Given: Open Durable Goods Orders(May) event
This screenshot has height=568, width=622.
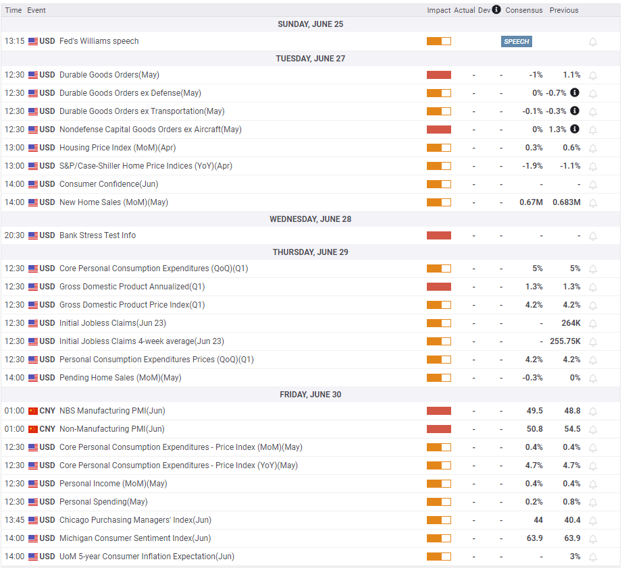Looking at the screenshot, I should 109,75.
